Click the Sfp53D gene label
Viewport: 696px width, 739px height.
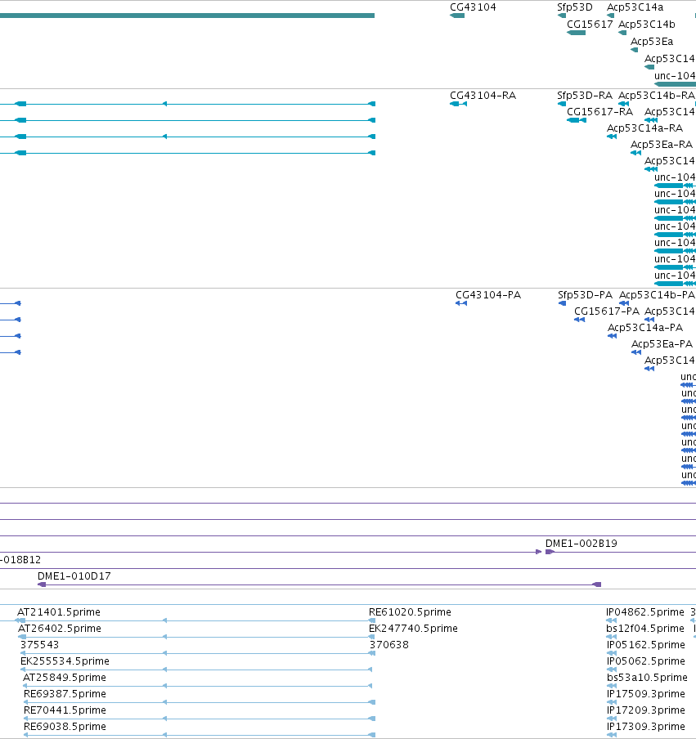575,7
